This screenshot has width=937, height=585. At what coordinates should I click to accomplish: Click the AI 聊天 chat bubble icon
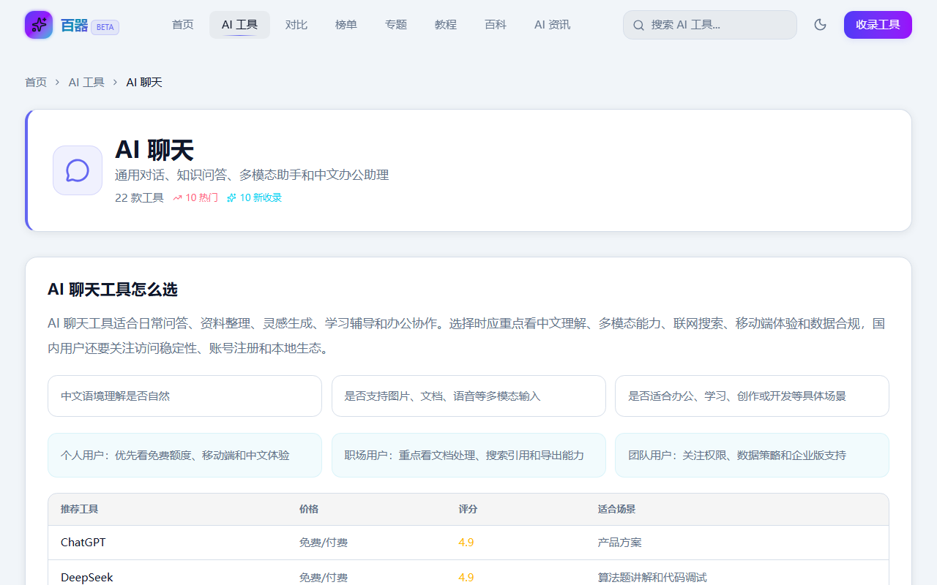78,170
